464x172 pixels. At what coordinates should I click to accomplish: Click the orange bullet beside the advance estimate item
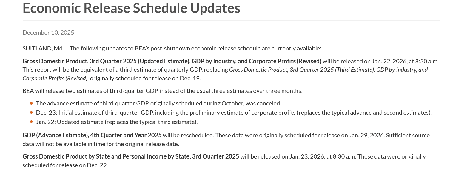(31, 103)
